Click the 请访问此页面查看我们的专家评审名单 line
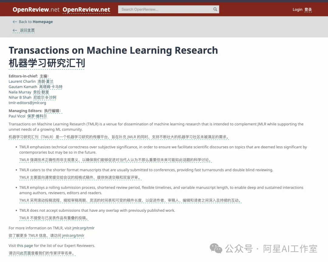Image resolution: width=328 pixels, height=262 pixels. (42, 253)
